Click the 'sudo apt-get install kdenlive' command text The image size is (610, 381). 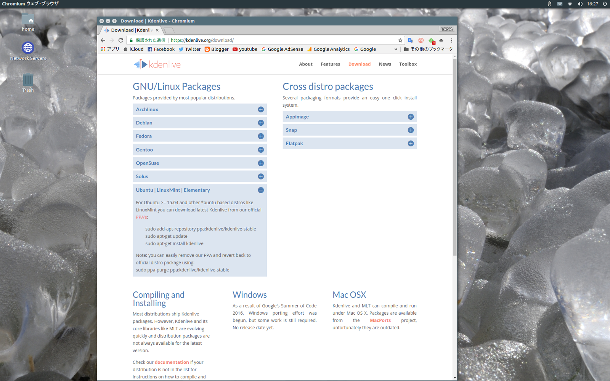click(174, 243)
